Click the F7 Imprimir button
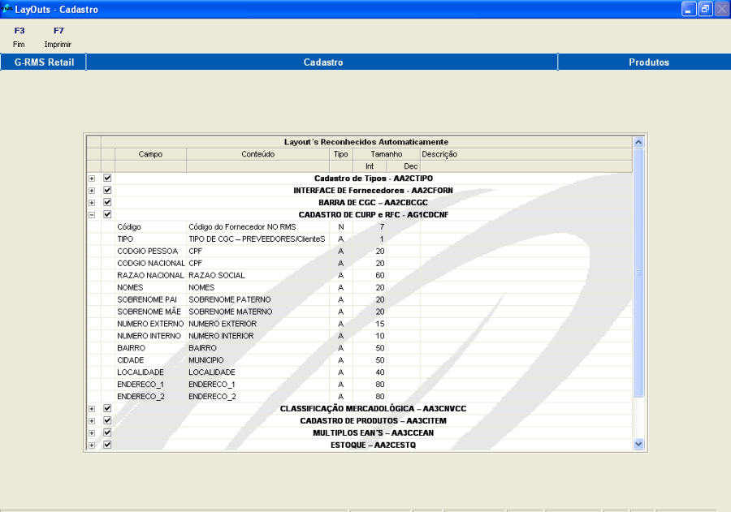 [58, 37]
